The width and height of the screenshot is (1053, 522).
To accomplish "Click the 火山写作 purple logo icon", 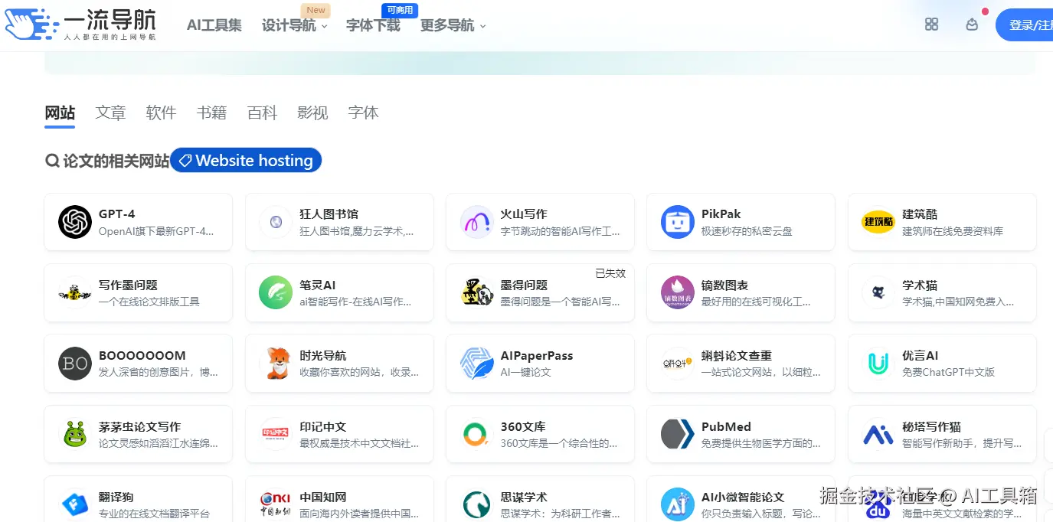I will [476, 222].
